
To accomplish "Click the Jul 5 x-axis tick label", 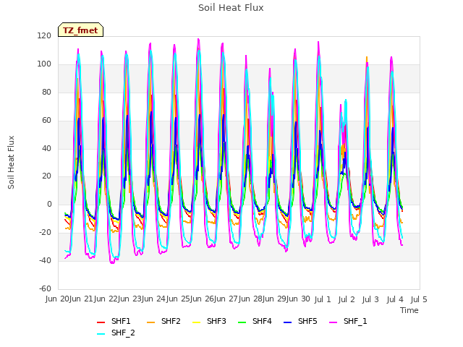I will pos(419,299).
